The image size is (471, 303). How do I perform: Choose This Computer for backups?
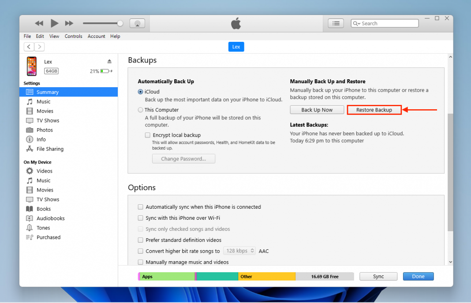tap(142, 110)
